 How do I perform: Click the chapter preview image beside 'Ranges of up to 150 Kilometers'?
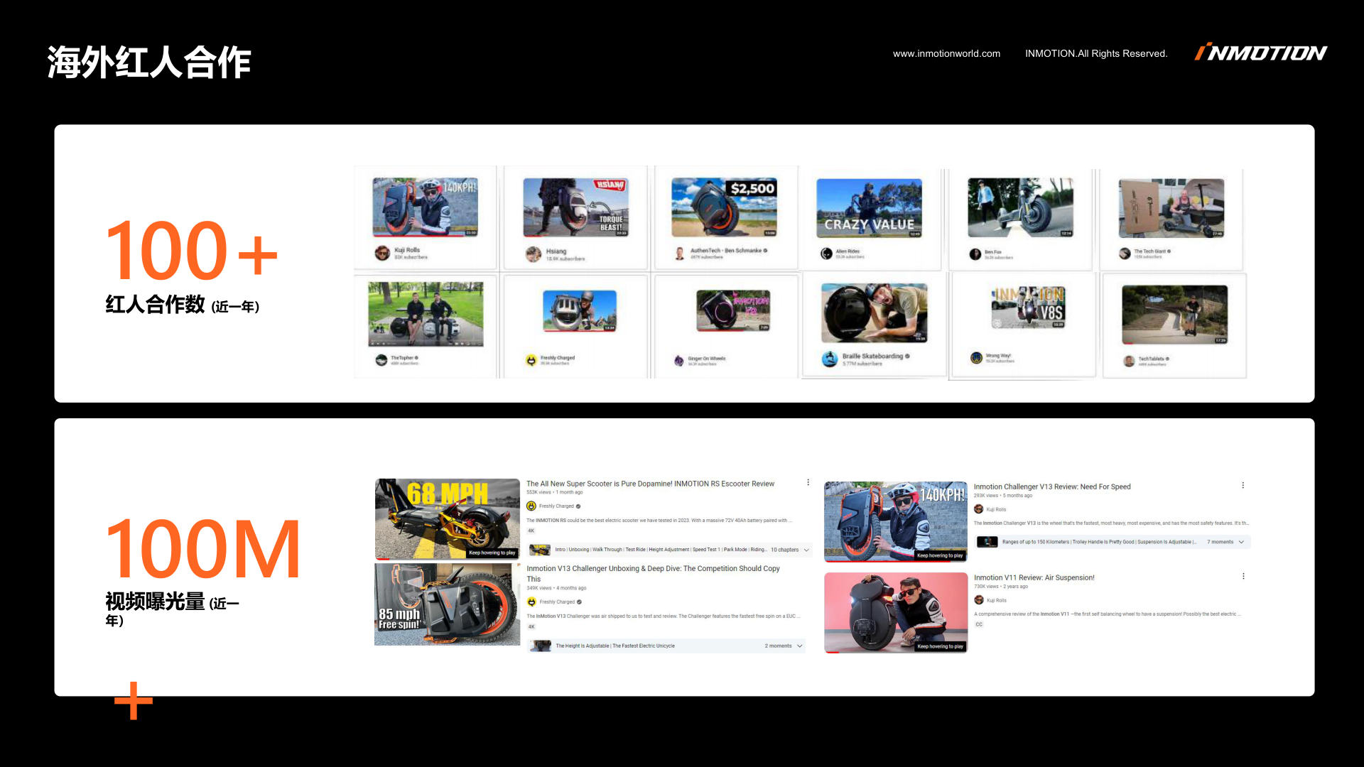point(987,542)
